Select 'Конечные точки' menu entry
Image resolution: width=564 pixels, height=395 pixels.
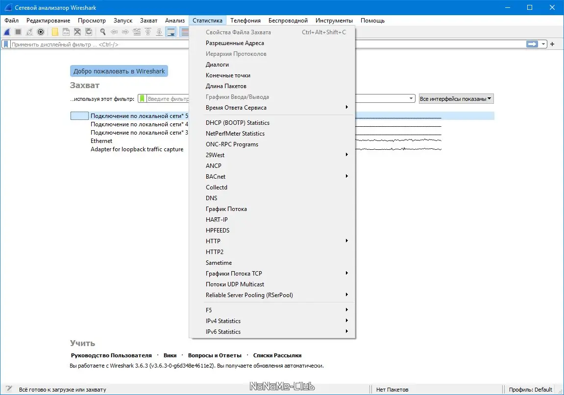(x=272, y=75)
